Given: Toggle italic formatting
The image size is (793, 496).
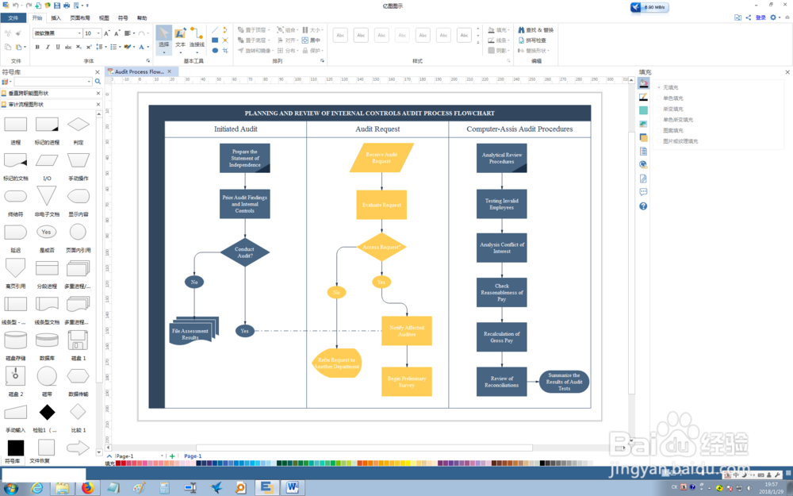Looking at the screenshot, I should coord(48,47).
